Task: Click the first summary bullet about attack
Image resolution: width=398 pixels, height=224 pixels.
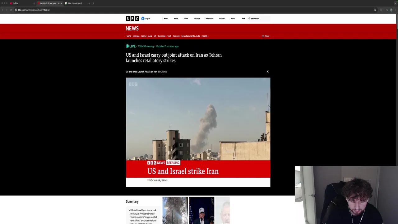Action: tap(144, 217)
